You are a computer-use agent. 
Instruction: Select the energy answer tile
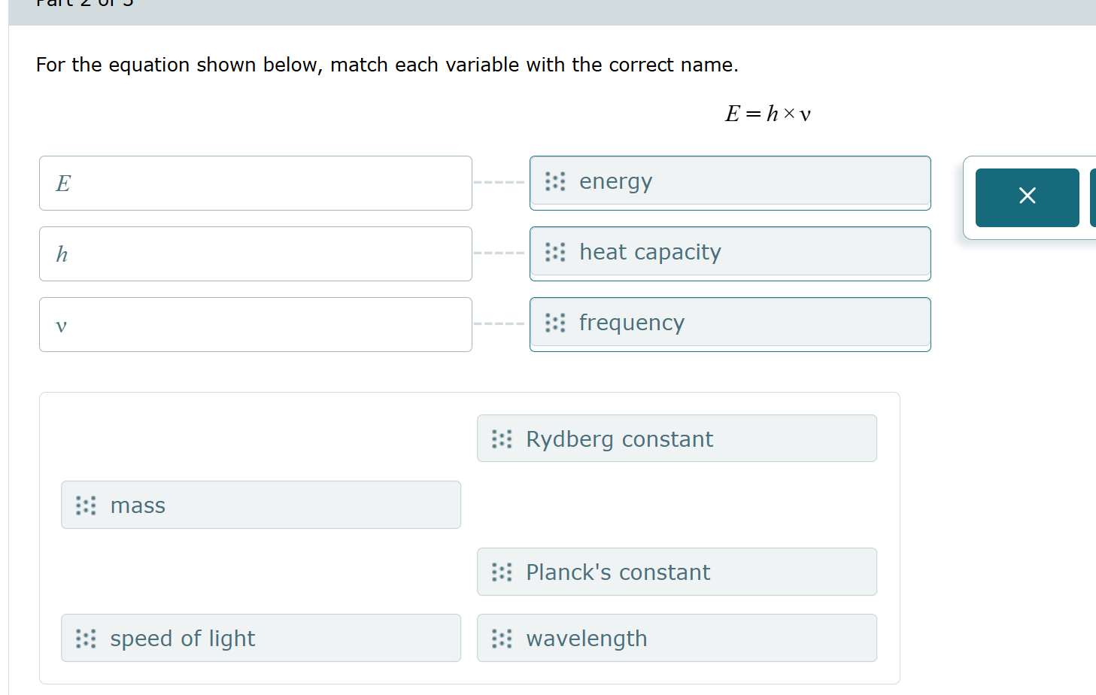click(x=730, y=182)
